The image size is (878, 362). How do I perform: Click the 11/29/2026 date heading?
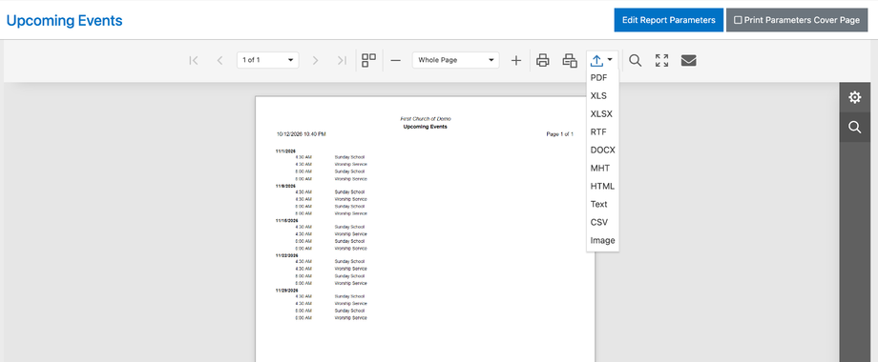(286, 290)
